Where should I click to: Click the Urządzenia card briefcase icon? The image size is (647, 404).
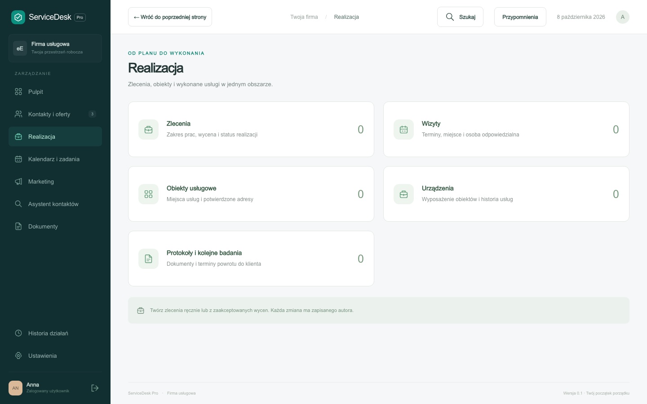click(403, 194)
